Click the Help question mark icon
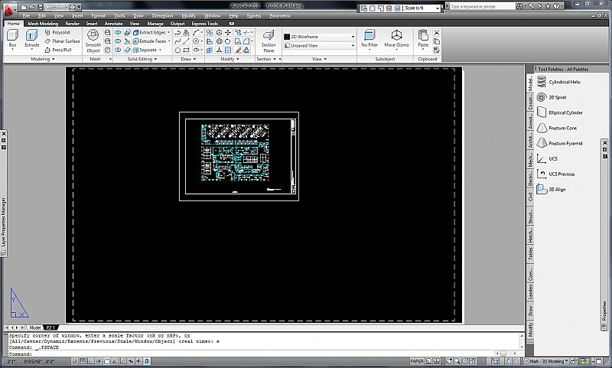This screenshot has width=612, height=368. point(557,6)
